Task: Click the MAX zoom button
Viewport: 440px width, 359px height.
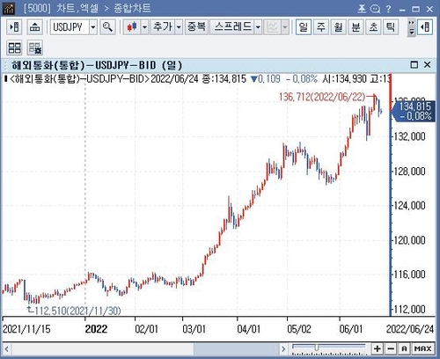Action: 422,348
